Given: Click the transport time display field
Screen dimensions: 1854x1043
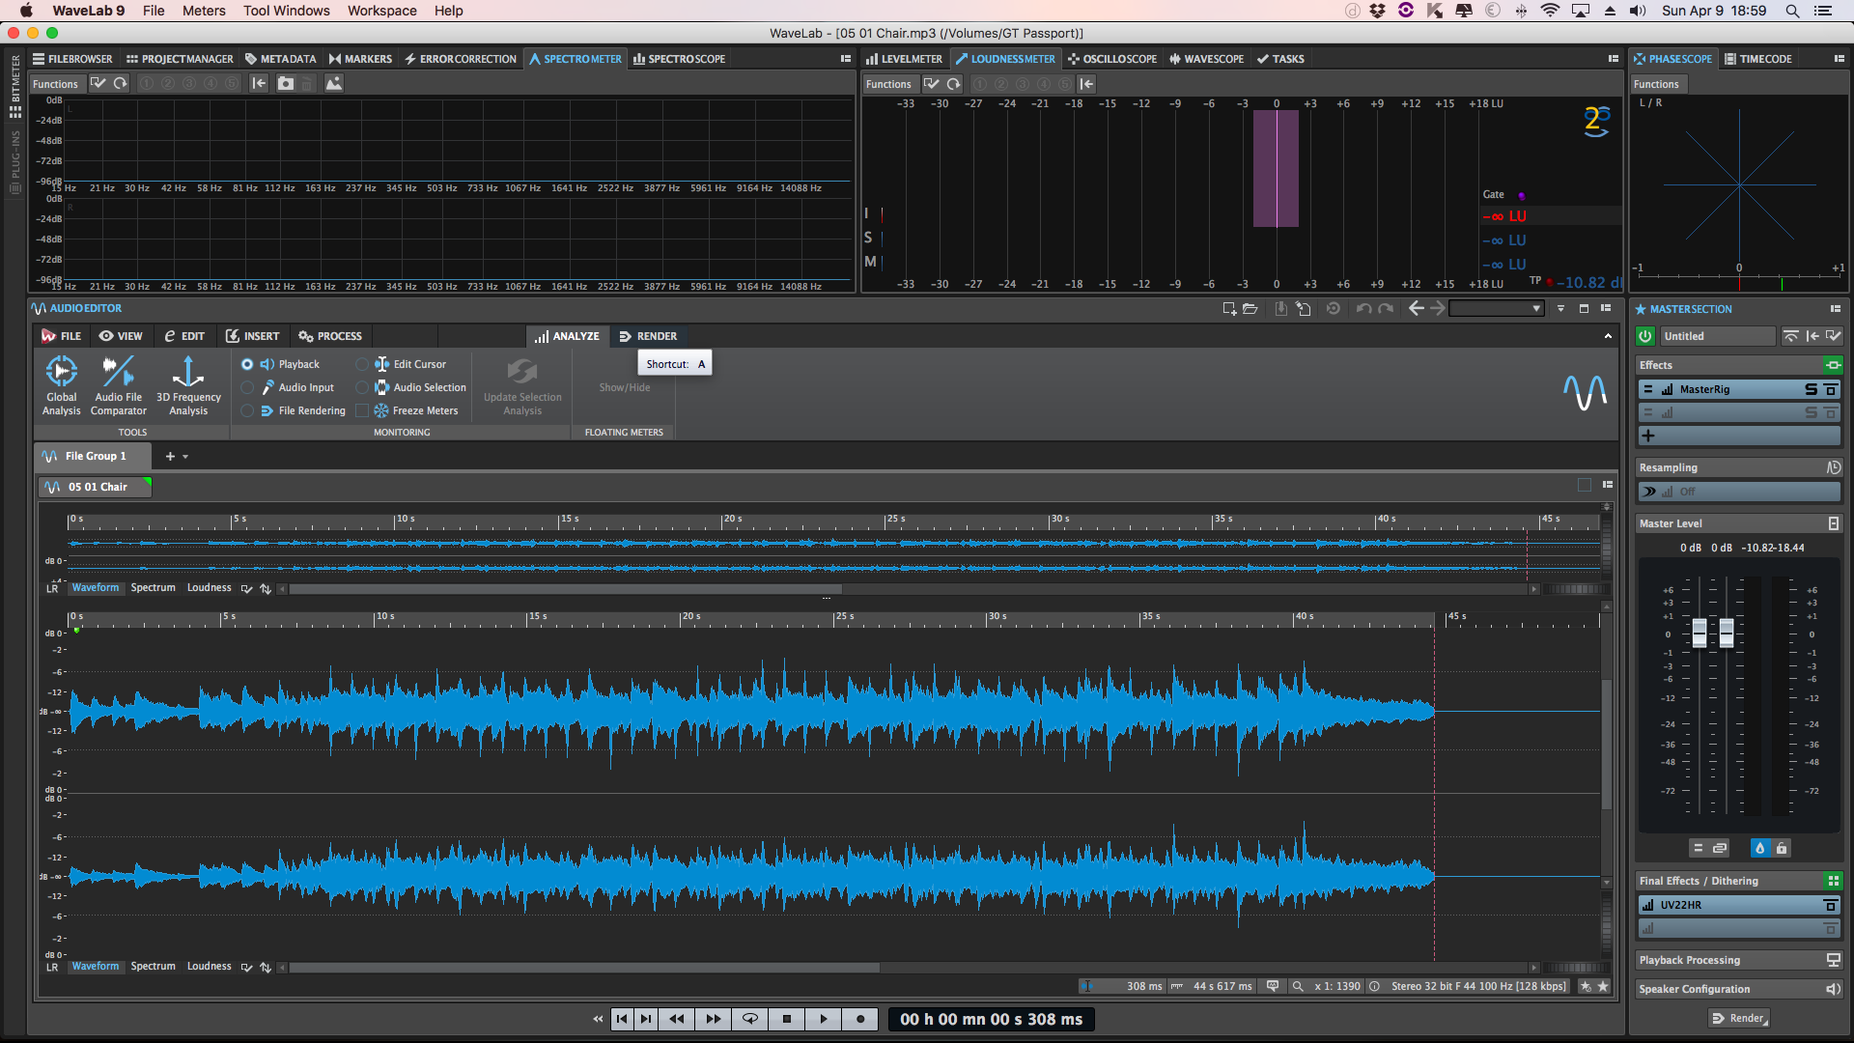Looking at the screenshot, I should pyautogui.click(x=991, y=1019).
